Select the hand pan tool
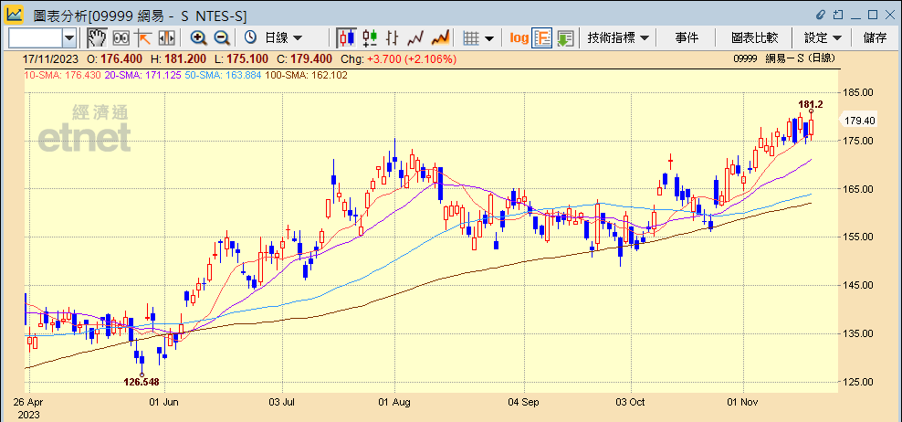Screen dimensions: 902x422 click(96, 37)
